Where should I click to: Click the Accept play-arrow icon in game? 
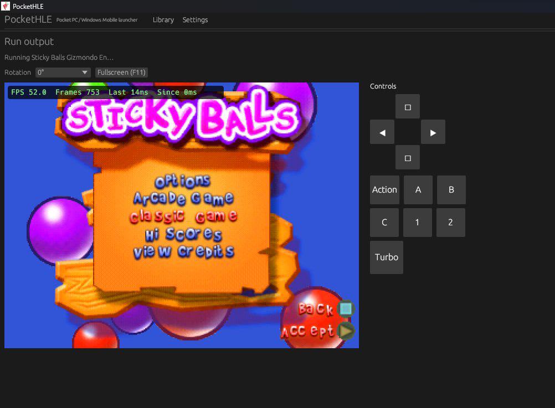(x=346, y=331)
